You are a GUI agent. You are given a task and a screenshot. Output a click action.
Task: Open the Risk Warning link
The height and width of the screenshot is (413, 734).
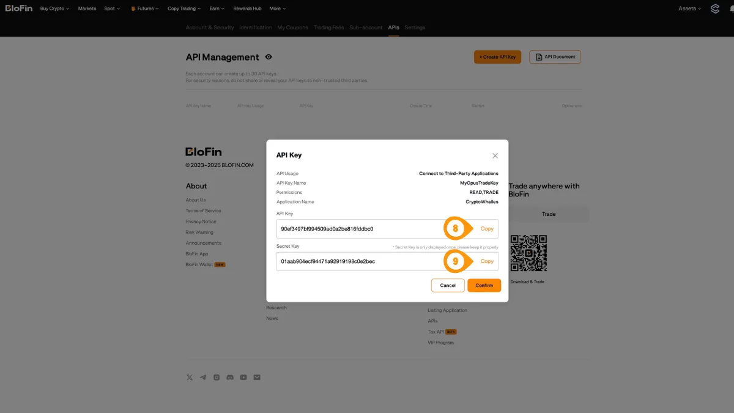[x=199, y=233]
